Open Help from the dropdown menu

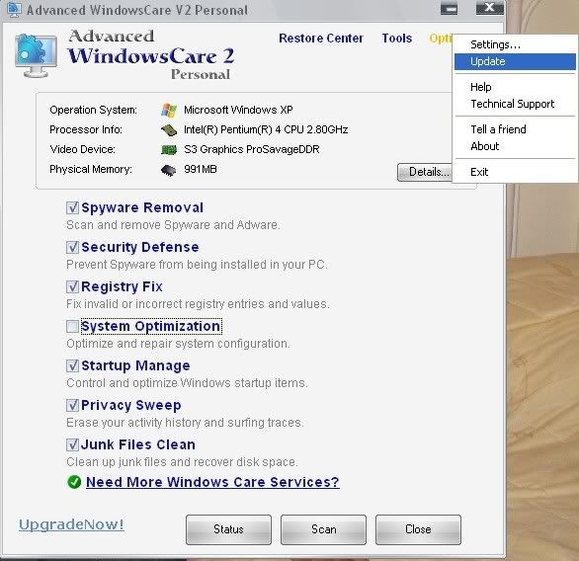point(515,87)
